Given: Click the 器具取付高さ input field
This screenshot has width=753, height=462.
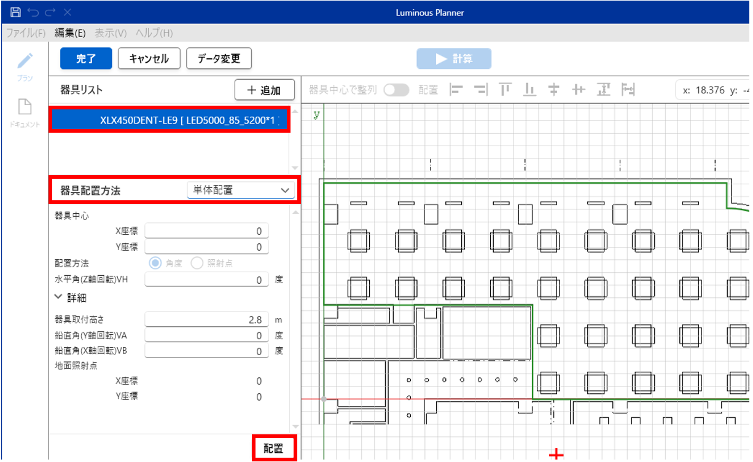Looking at the screenshot, I should click(206, 319).
